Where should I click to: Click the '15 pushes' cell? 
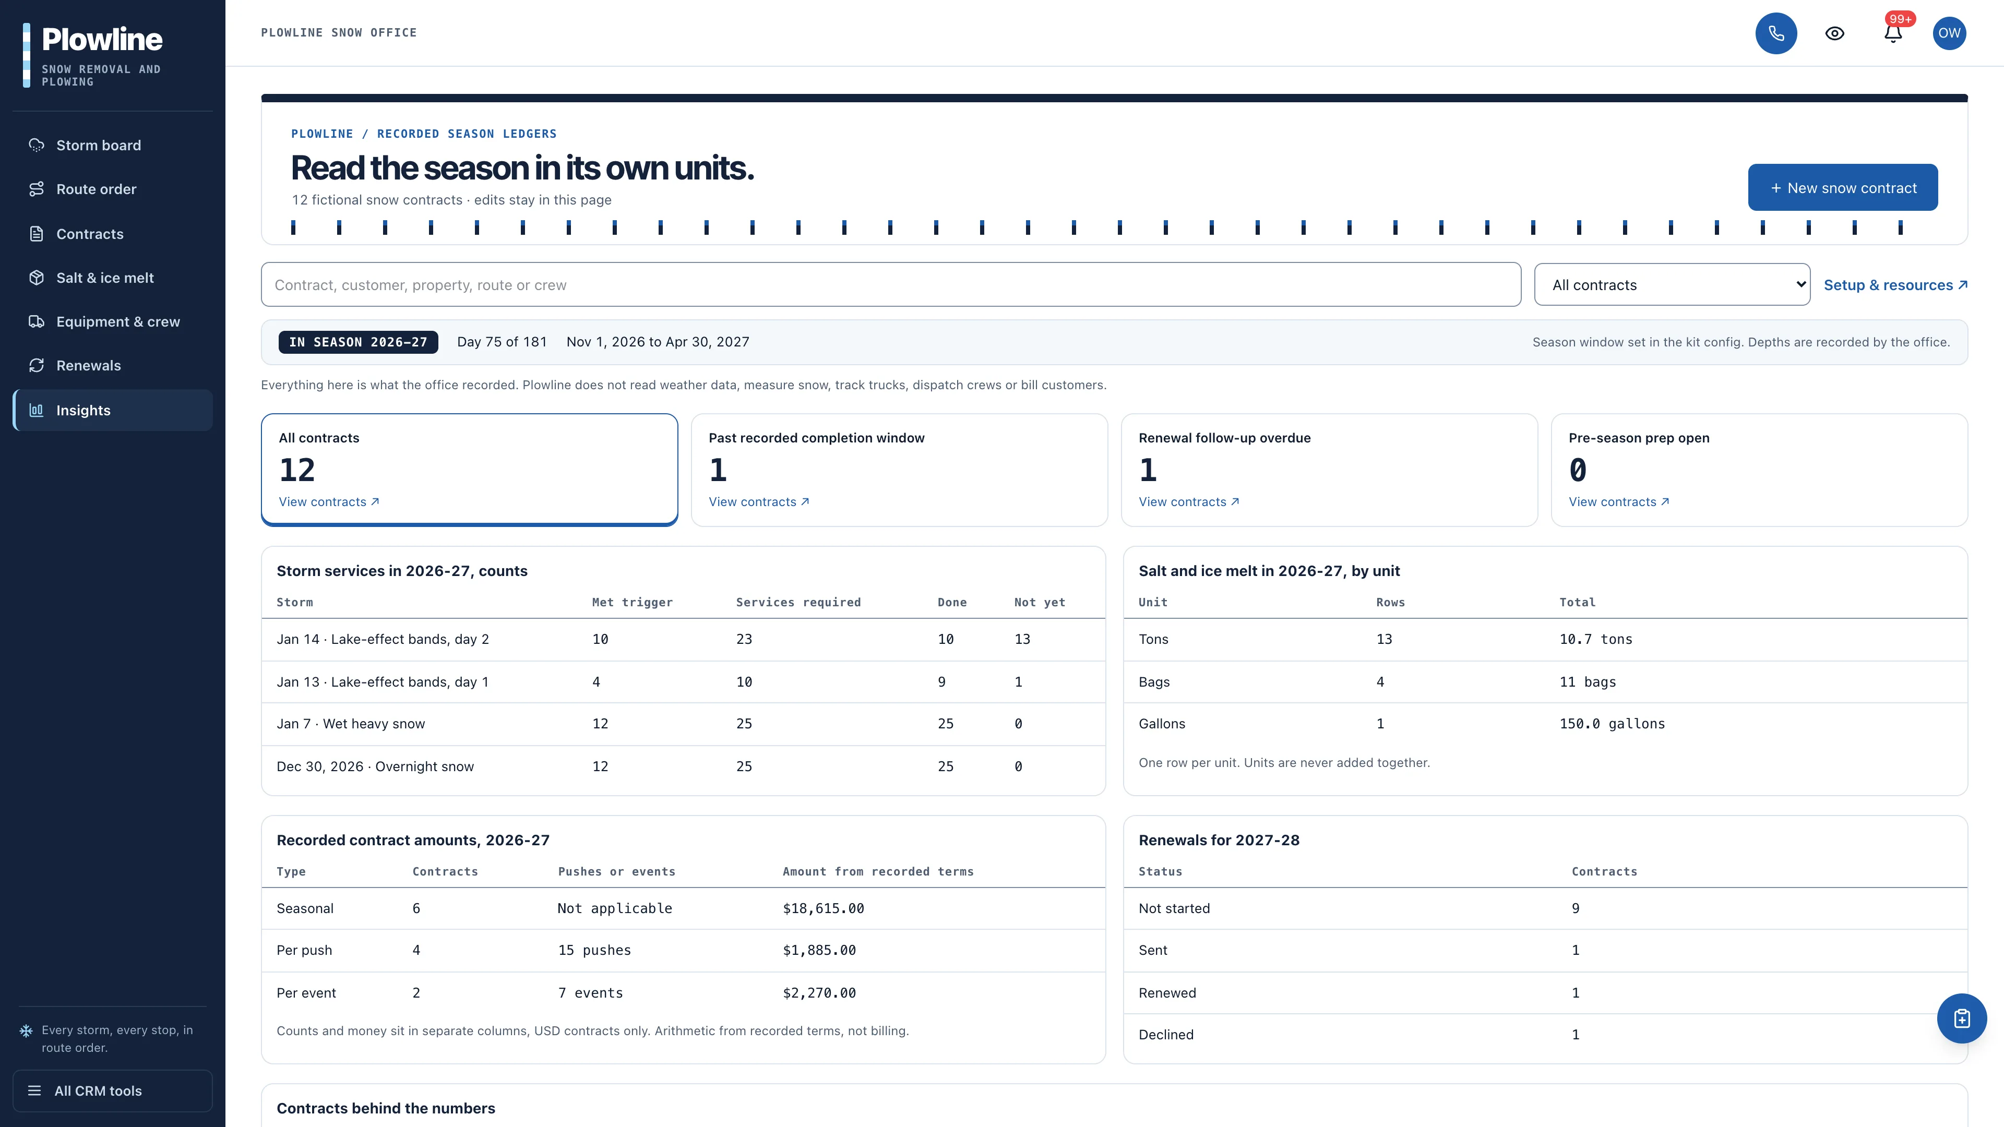594,951
